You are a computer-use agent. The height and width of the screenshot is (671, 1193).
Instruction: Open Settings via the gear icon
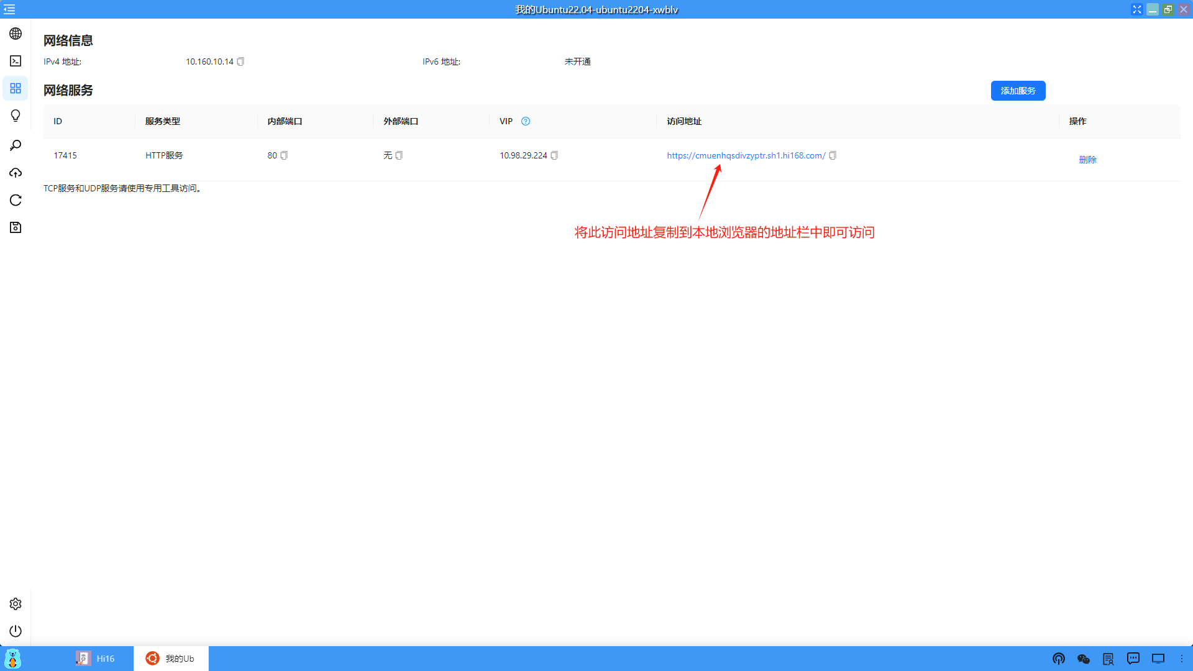pos(15,603)
